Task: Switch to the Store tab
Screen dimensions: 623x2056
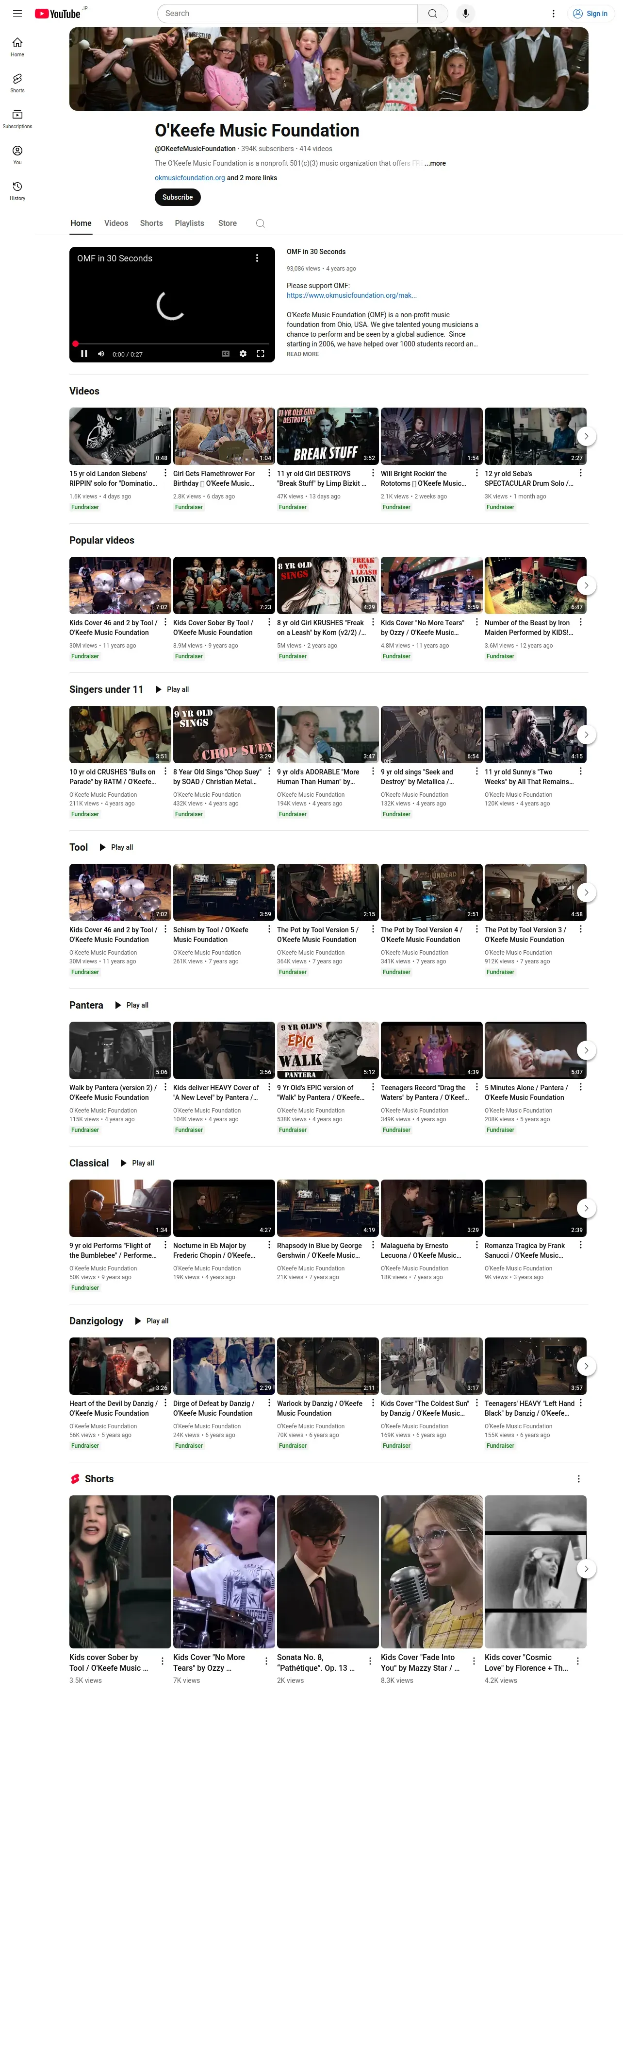Action: click(228, 223)
